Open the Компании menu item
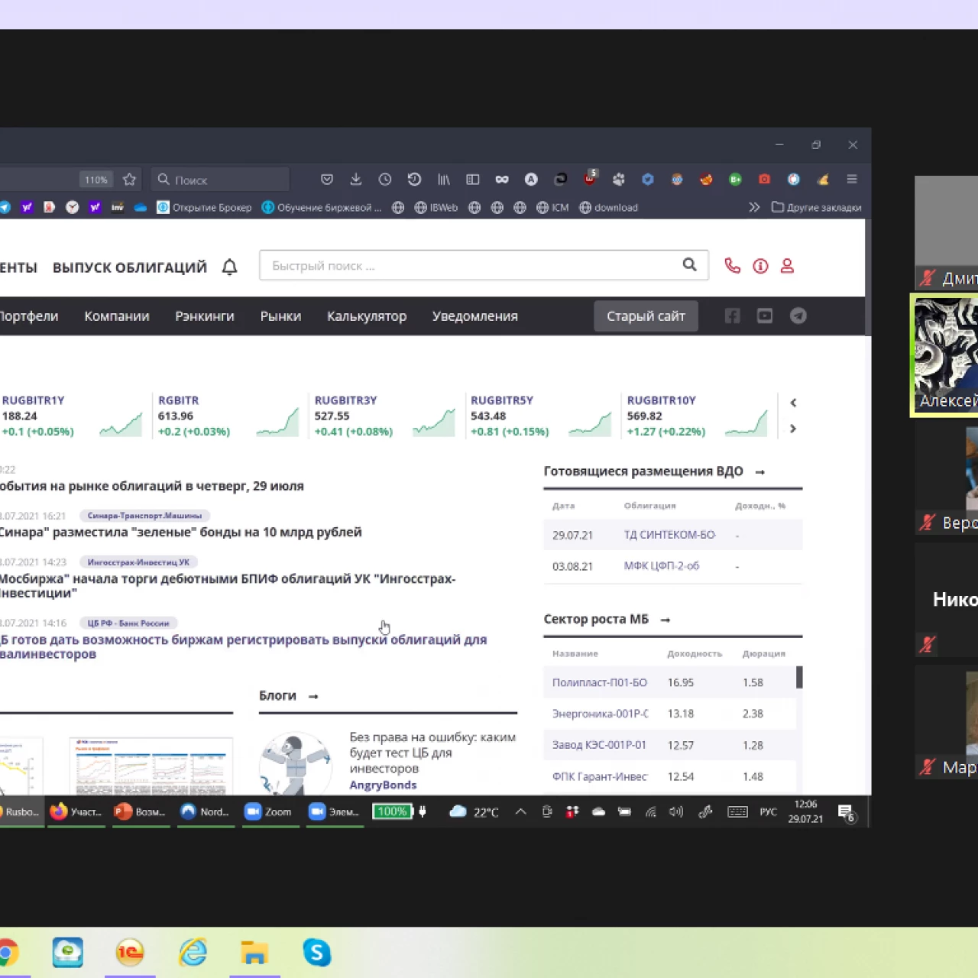This screenshot has height=978, width=978. pos(117,316)
